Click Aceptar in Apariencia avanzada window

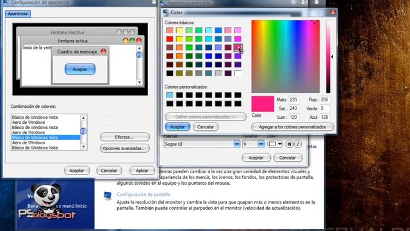click(256, 158)
